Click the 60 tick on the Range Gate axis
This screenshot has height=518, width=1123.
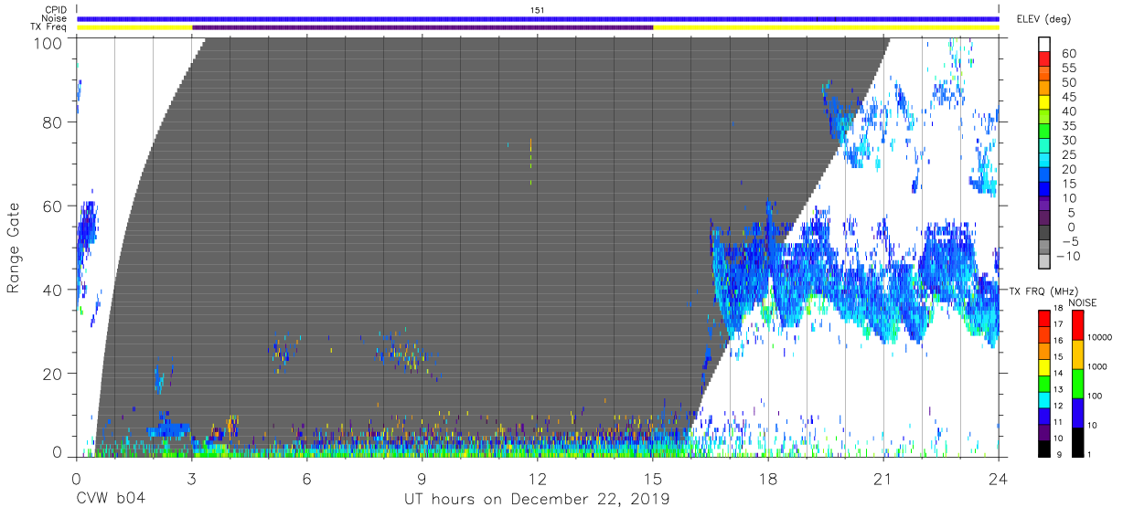[52, 206]
